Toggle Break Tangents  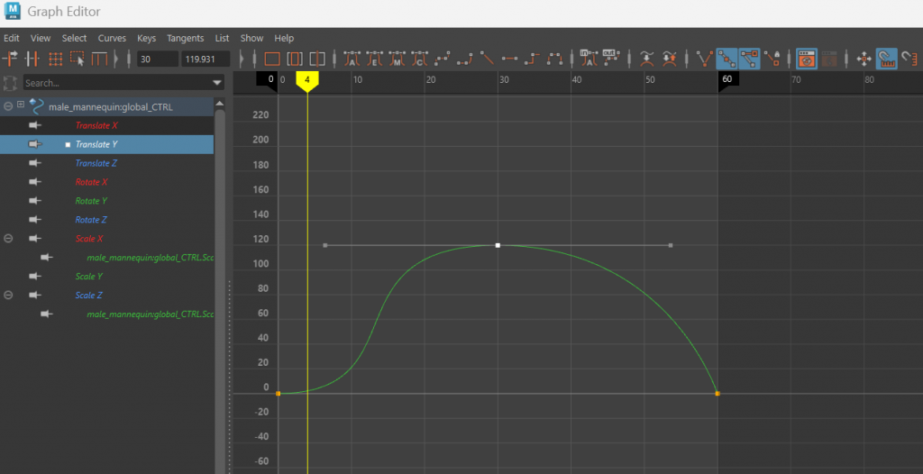coord(704,59)
